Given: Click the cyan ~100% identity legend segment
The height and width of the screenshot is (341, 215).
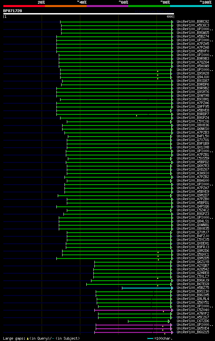Looking at the screenshot, I should [x=191, y=6].
